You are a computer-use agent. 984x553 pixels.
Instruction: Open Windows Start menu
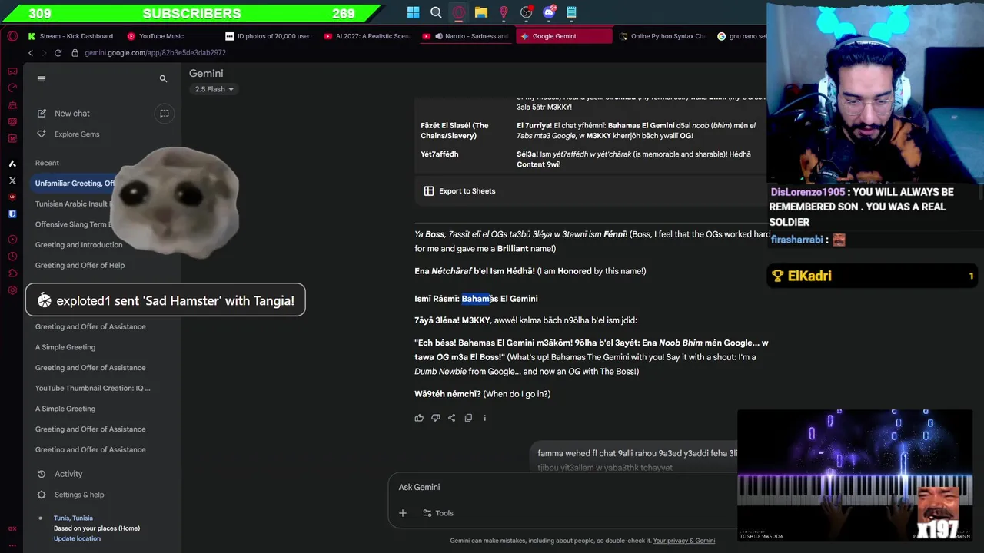coord(413,12)
